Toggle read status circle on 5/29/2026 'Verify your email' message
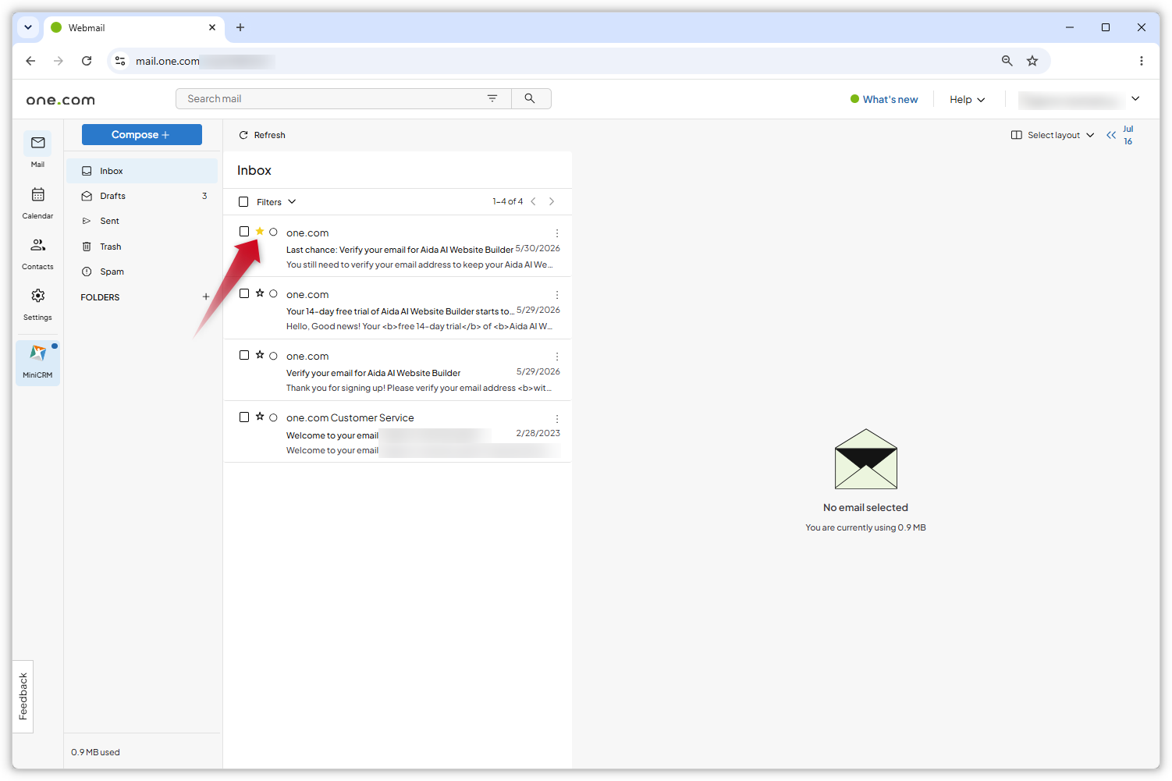Image resolution: width=1172 pixels, height=781 pixels. click(273, 356)
